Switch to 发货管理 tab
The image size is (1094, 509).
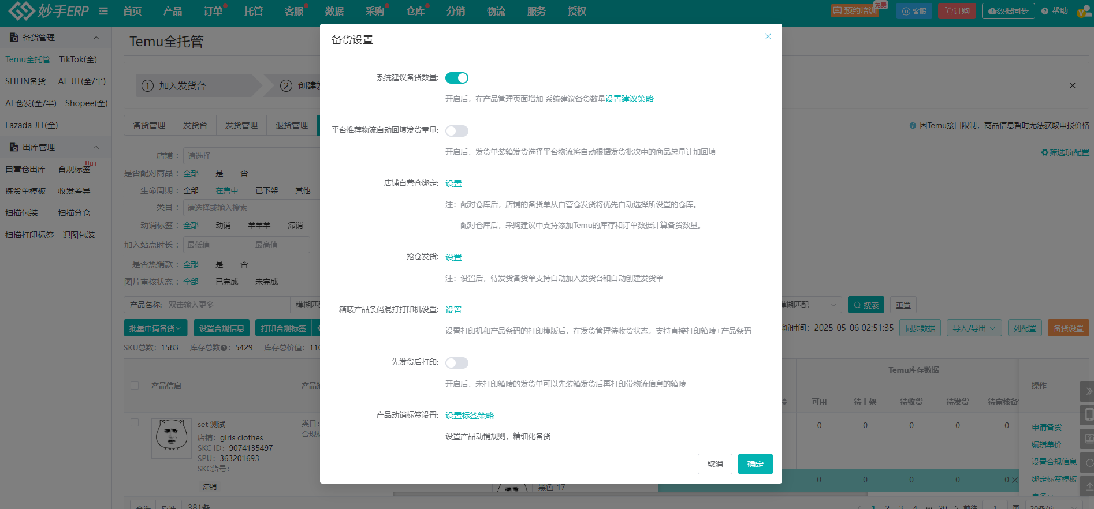point(241,125)
